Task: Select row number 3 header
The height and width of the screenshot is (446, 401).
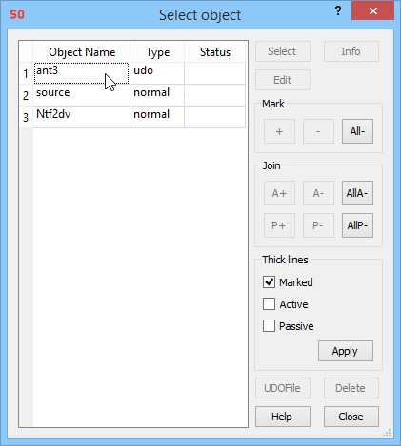Action: (x=26, y=117)
